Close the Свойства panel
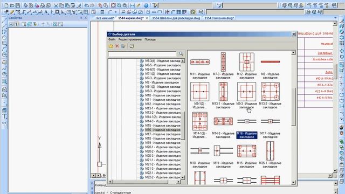 (x=86, y=18)
